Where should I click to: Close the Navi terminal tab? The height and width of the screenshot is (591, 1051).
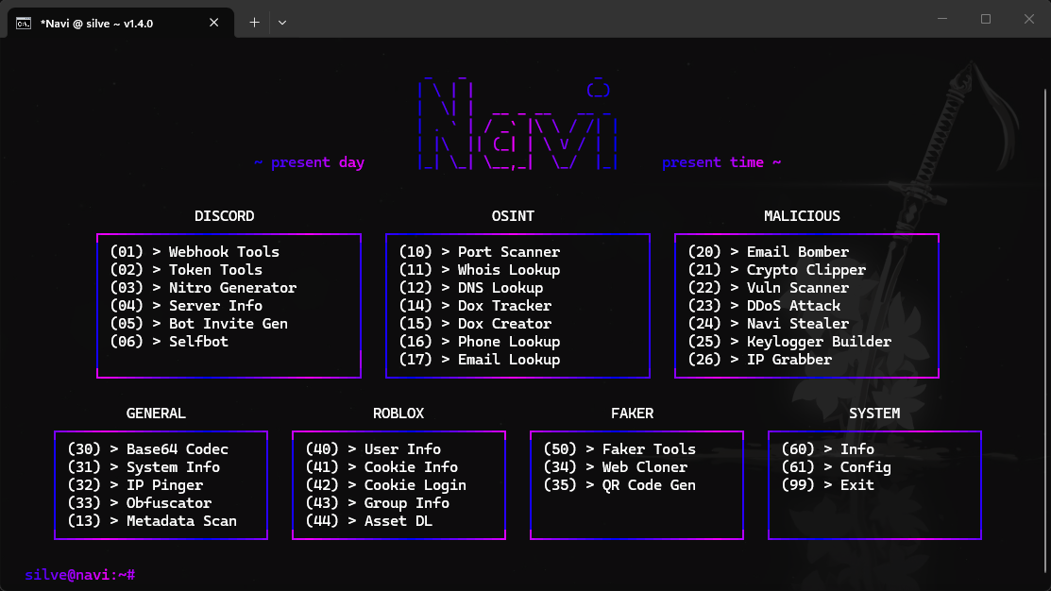(213, 23)
